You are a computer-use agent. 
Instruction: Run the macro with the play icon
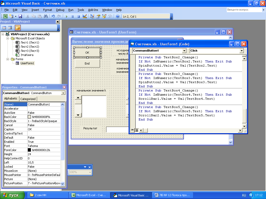point(66,16)
